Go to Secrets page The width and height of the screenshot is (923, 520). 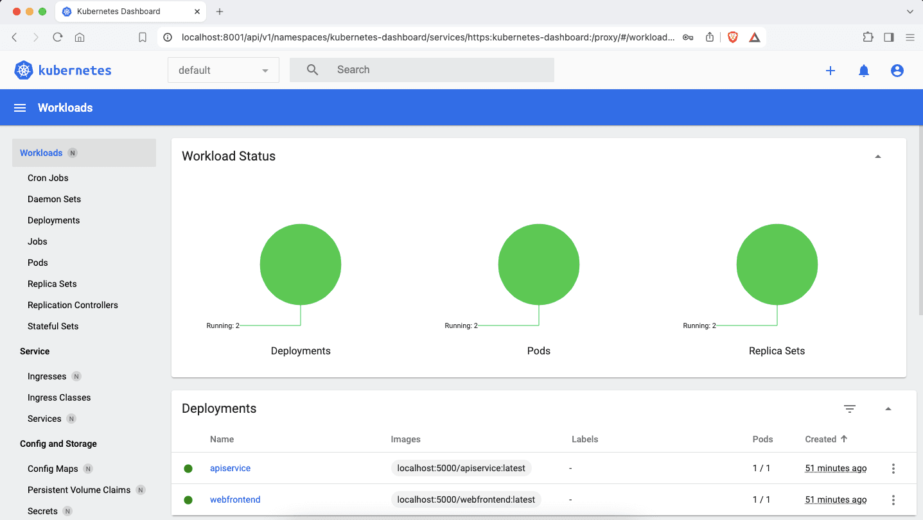(42, 511)
